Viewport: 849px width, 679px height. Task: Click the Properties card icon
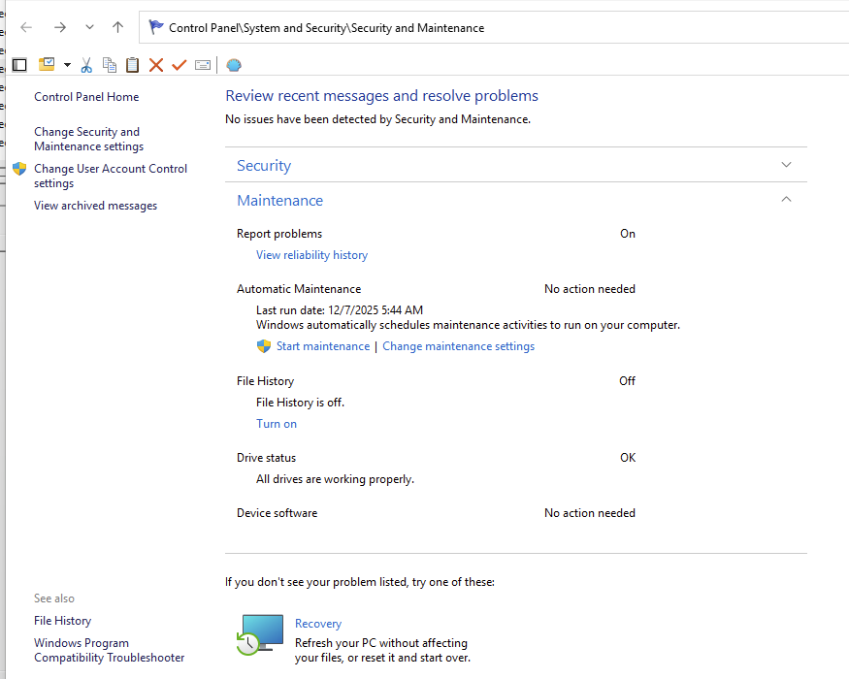[203, 65]
